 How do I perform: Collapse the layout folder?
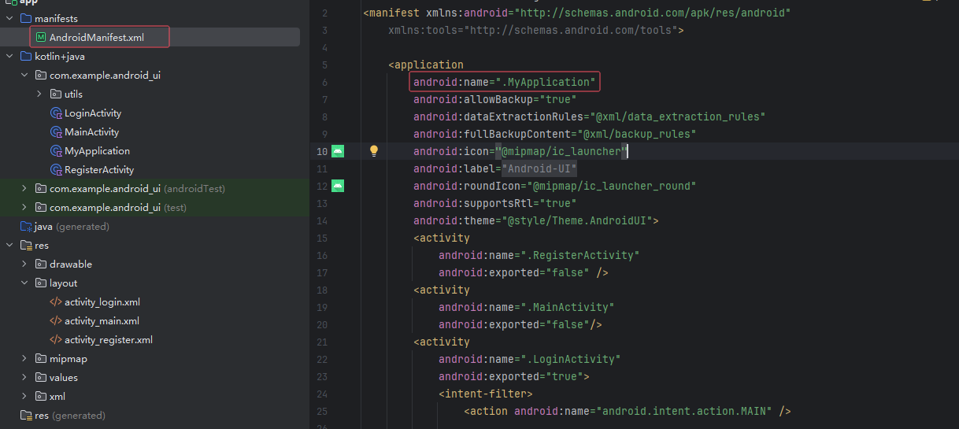click(x=24, y=283)
